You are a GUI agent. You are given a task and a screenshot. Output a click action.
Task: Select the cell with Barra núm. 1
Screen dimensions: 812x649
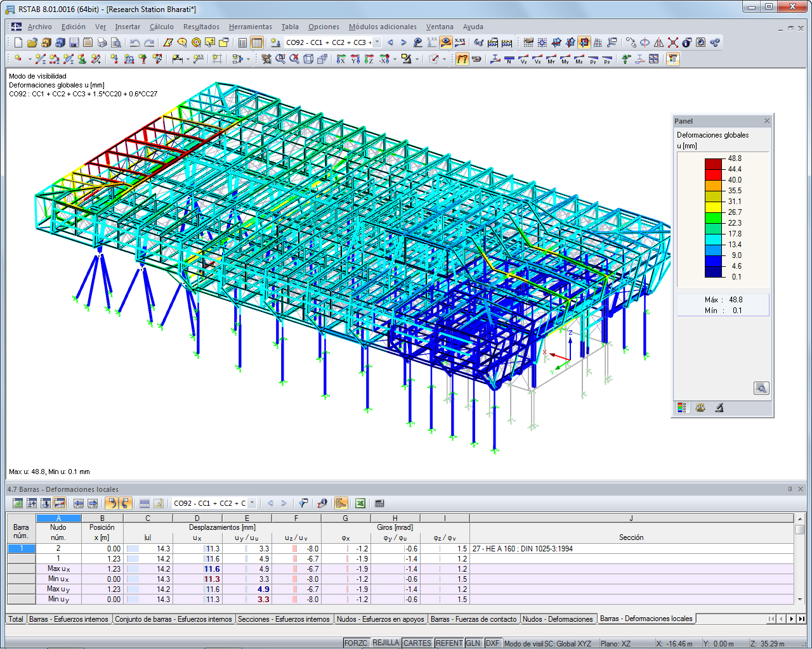pos(22,549)
